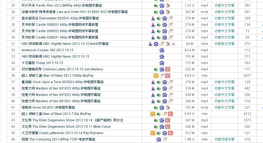Click 内嵌英文字幕 link in NBC Nightly News row
This screenshot has width=263, height=143.
(224, 44)
